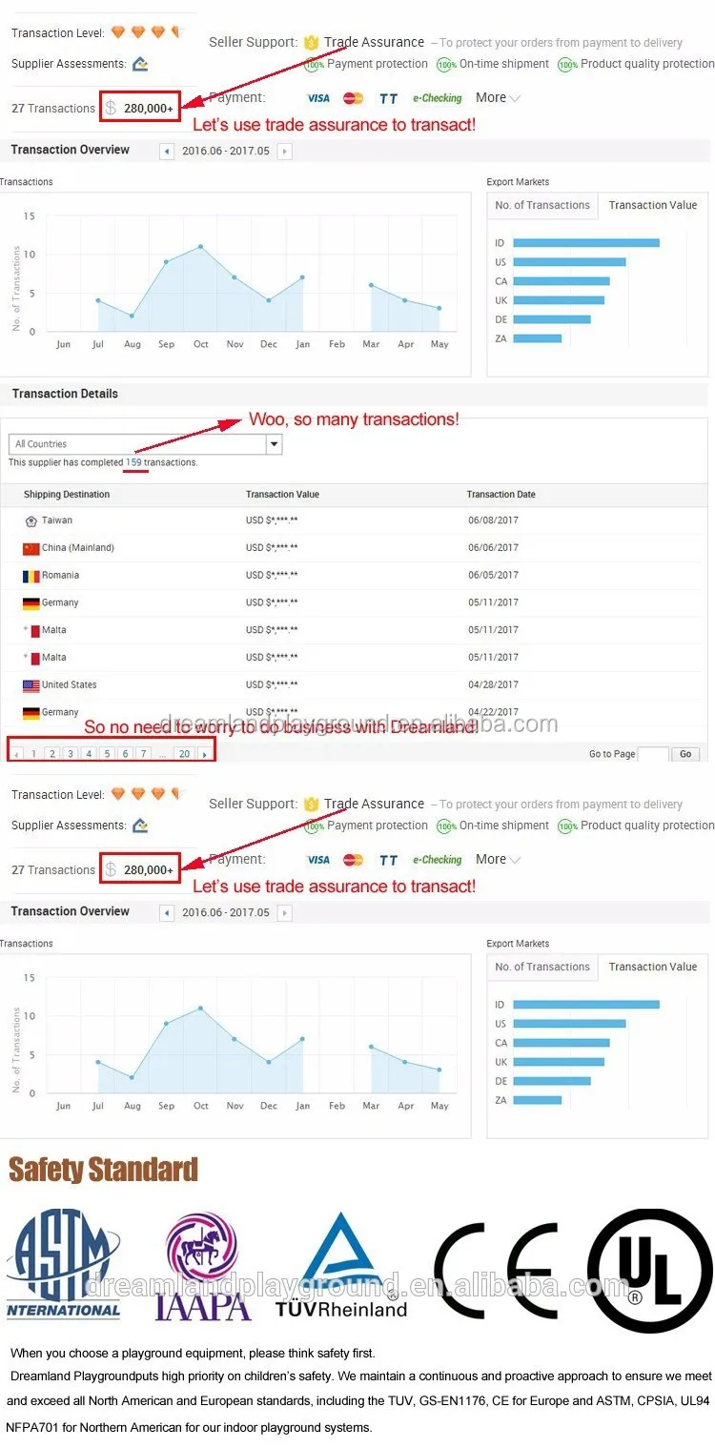Click the VISA icon in the topmost header
Image resolution: width=715 pixels, height=1448 pixels.
[318, 98]
